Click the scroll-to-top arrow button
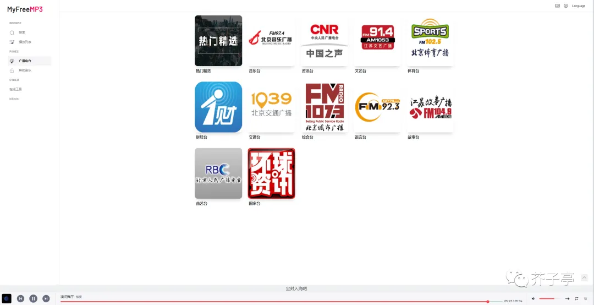The height and width of the screenshot is (305, 594). point(584,277)
